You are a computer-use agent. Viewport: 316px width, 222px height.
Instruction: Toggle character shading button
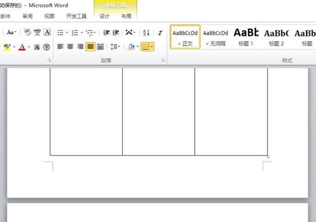point(37,47)
